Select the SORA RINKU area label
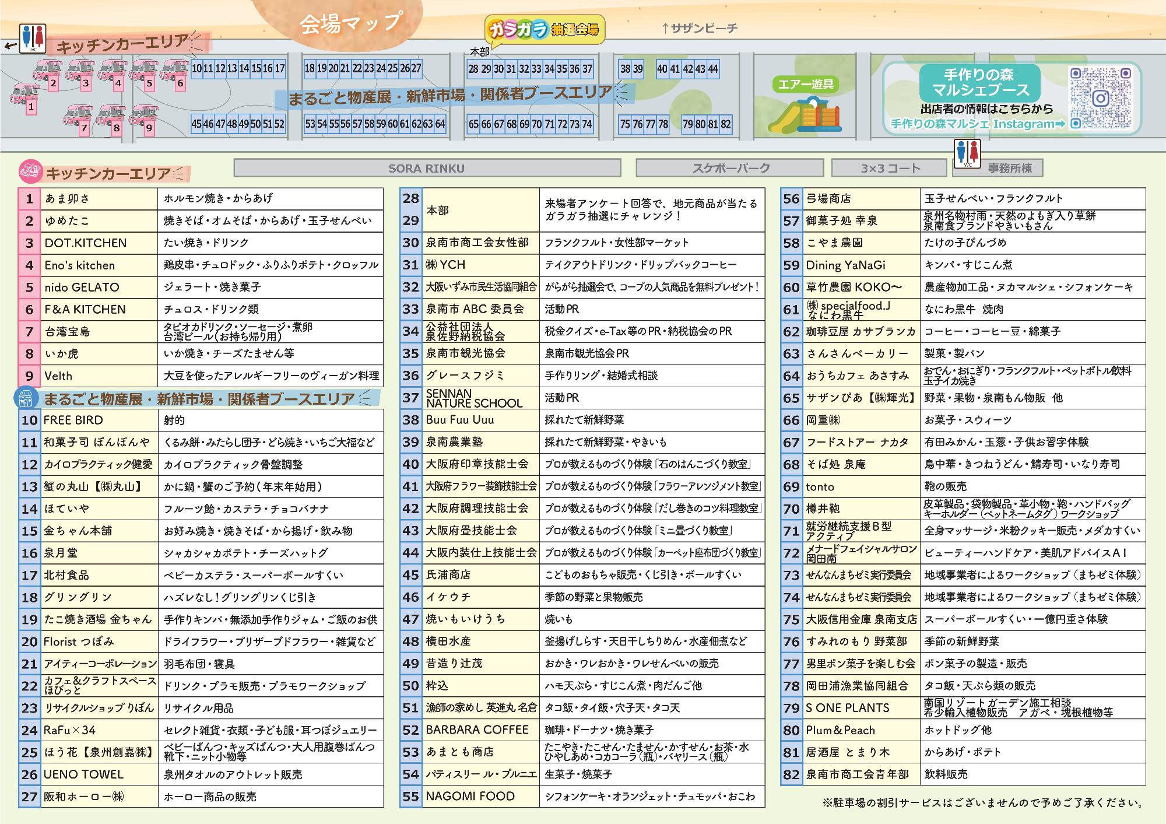The image size is (1166, 824). tap(427, 169)
